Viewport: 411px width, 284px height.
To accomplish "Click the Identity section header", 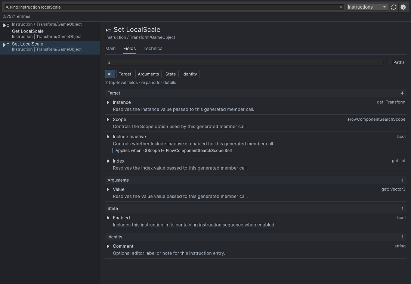I will click(x=256, y=237).
